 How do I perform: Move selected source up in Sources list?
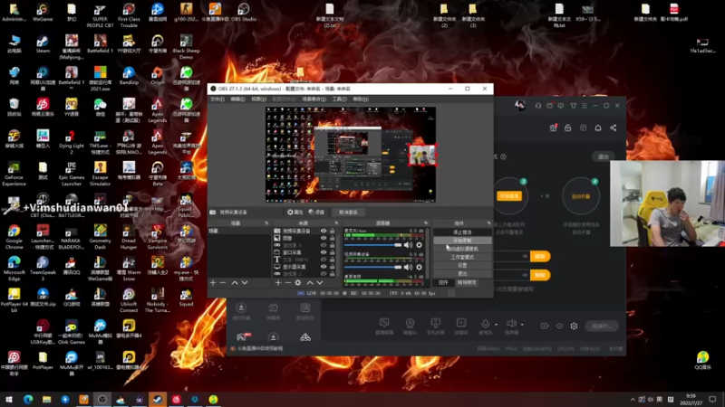point(310,282)
